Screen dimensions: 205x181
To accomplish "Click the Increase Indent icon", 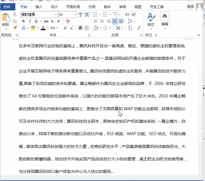I will click(134, 15).
